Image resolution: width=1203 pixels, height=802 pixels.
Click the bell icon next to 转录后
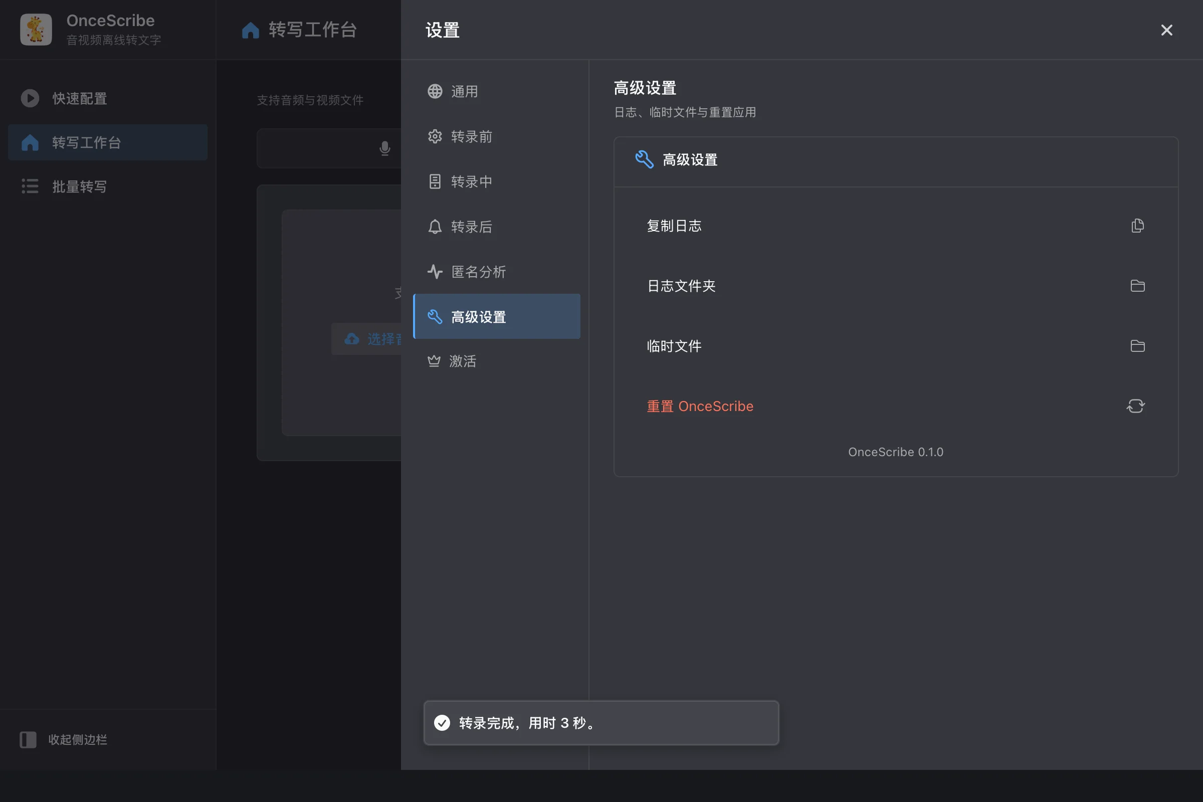435,227
